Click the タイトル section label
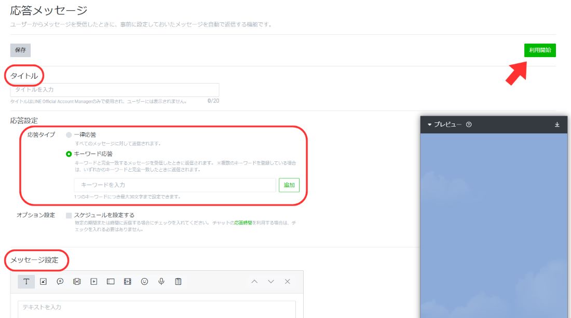The height and width of the screenshot is (318, 571). click(x=24, y=76)
